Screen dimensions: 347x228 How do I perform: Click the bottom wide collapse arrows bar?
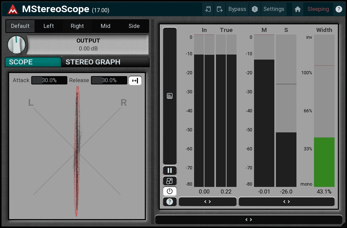point(249,220)
